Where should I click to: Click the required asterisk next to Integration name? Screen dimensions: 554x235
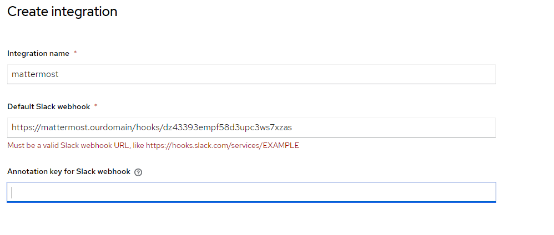75,53
